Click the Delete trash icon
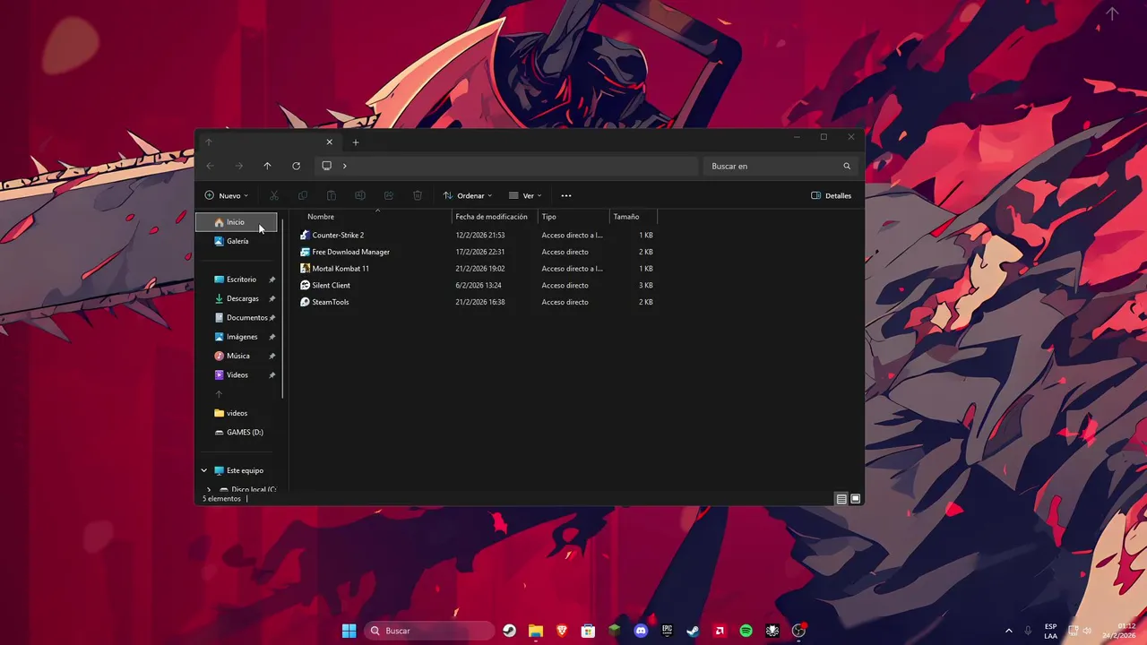1147x645 pixels. (418, 195)
